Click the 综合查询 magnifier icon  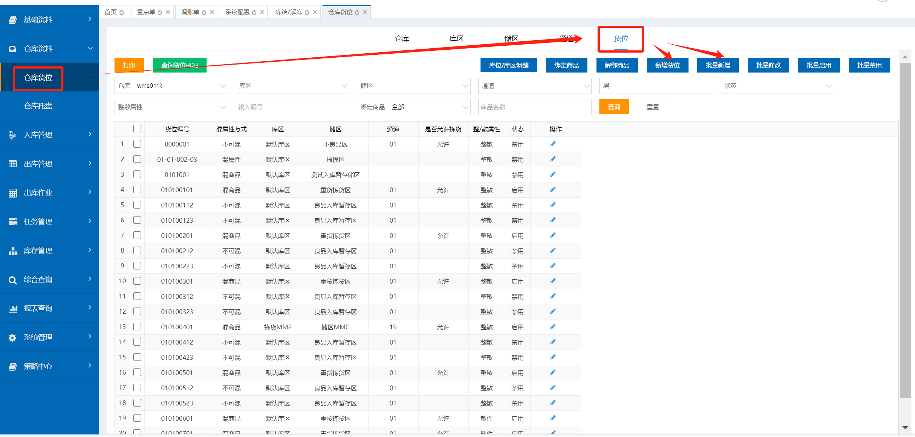pyautogui.click(x=13, y=280)
